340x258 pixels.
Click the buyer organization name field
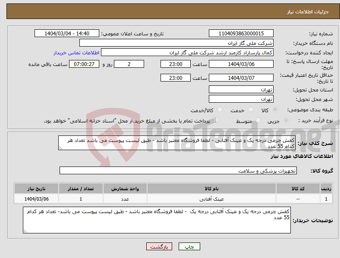(176, 43)
